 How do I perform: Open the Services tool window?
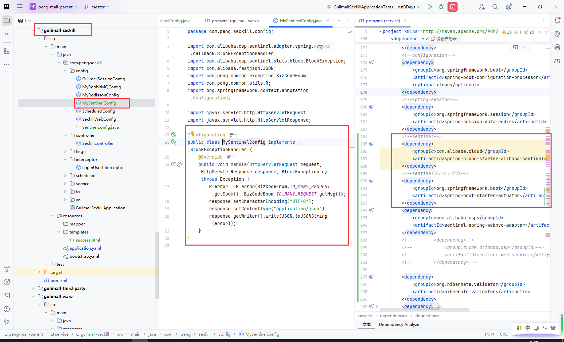coord(7,282)
